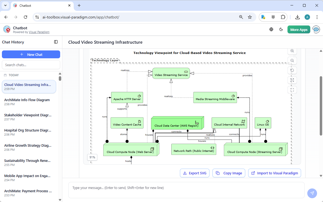Open the Chrome three-dot menu

317,17
